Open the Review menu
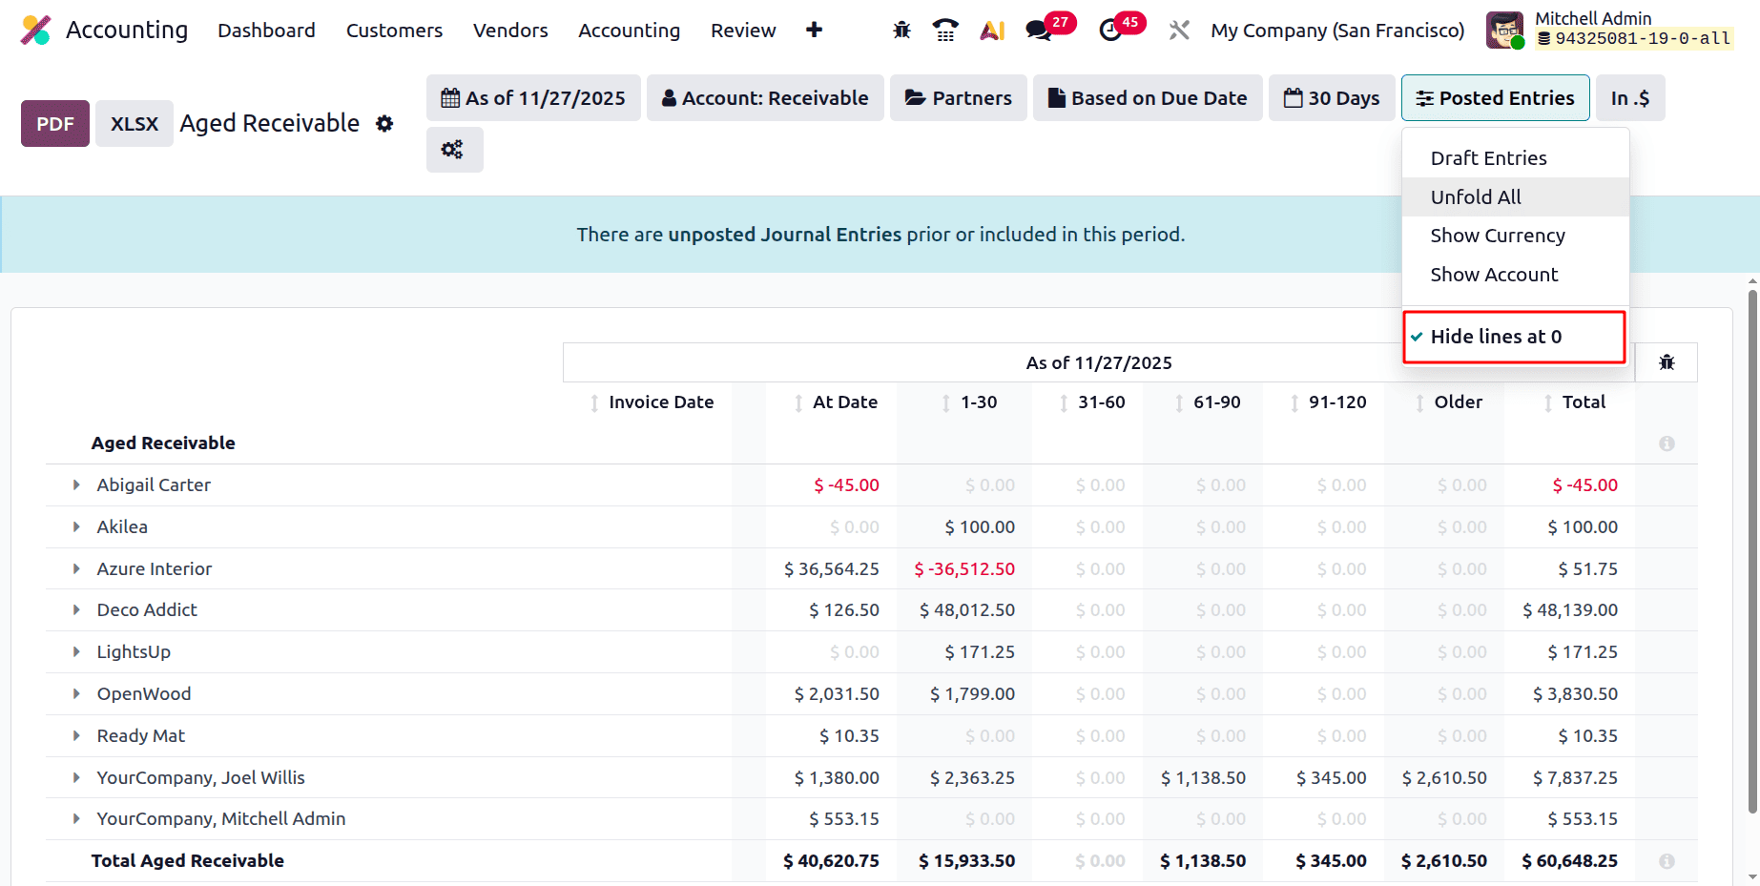The width and height of the screenshot is (1760, 886). pyautogui.click(x=743, y=31)
